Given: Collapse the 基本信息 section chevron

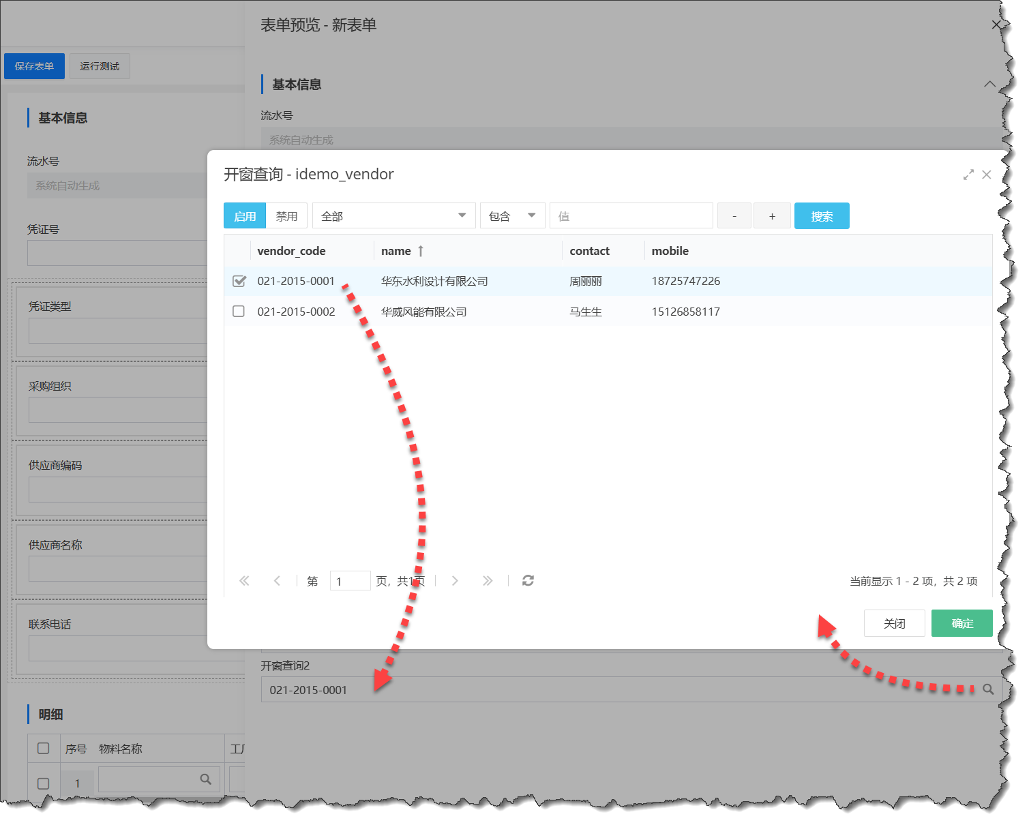Looking at the screenshot, I should tap(989, 85).
